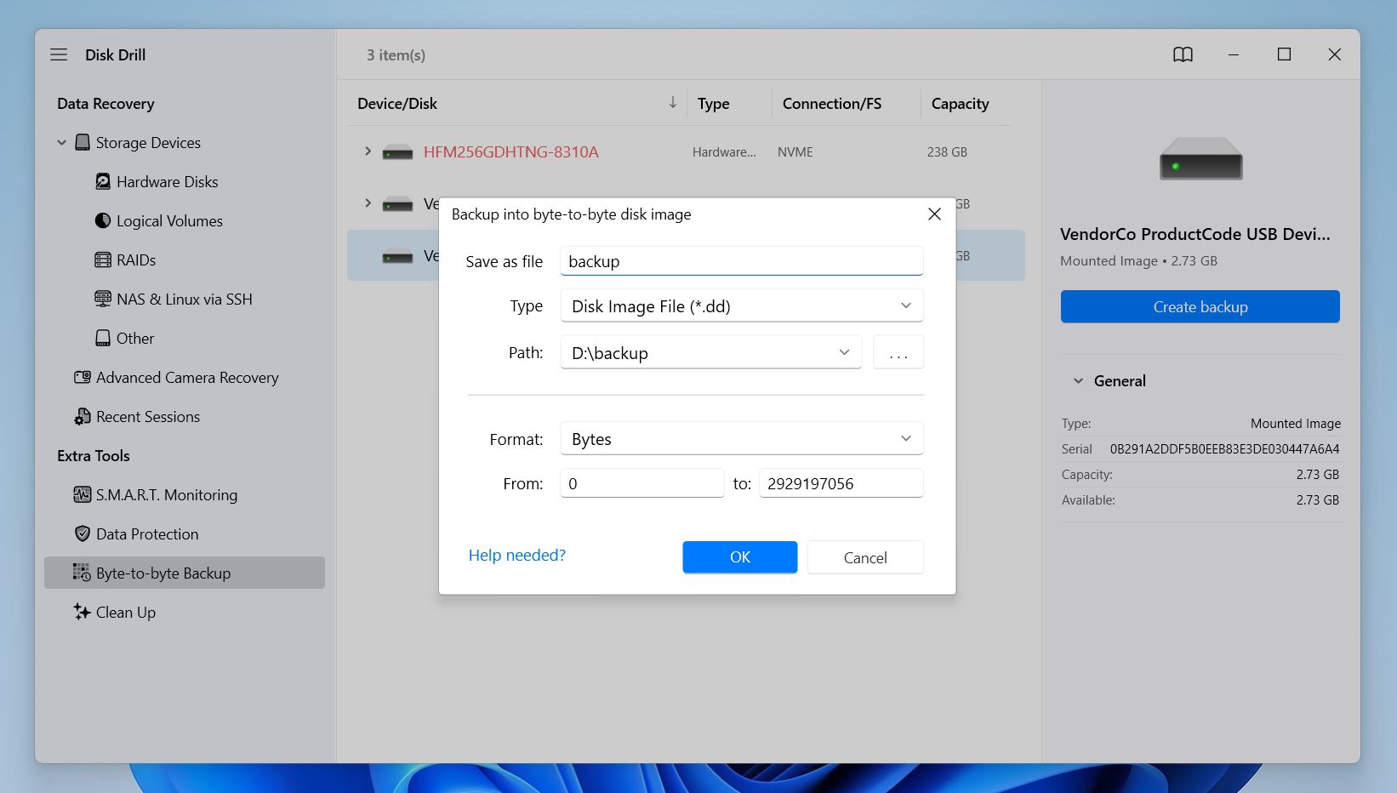
Task: Click the S.M.A.R.T. Monitoring tool icon
Action: click(81, 494)
